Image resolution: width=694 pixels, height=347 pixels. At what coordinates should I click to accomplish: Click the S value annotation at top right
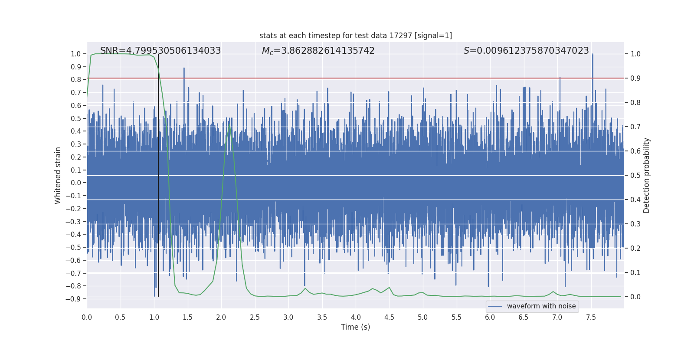[526, 51]
